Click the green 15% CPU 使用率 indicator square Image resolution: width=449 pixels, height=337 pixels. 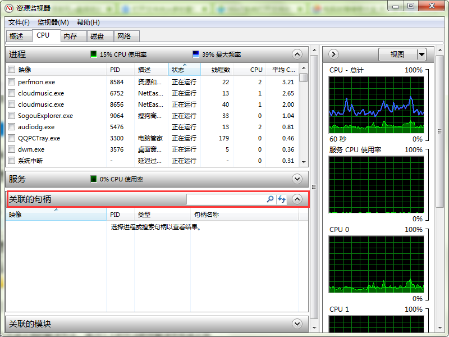(x=94, y=54)
